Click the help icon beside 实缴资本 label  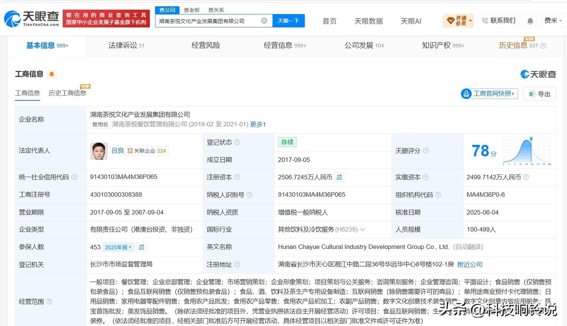[x=426, y=177]
